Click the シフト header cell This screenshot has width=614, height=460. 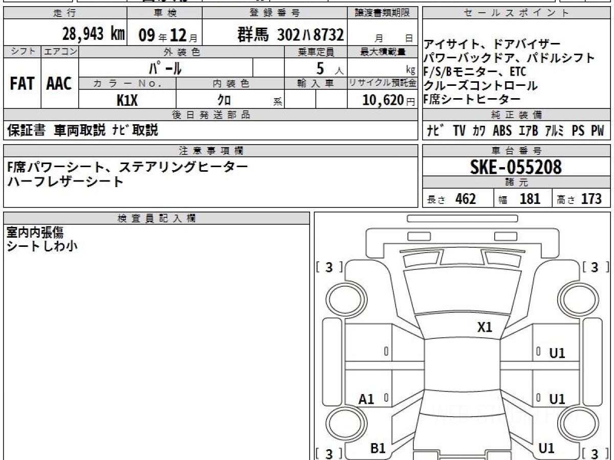(22, 52)
